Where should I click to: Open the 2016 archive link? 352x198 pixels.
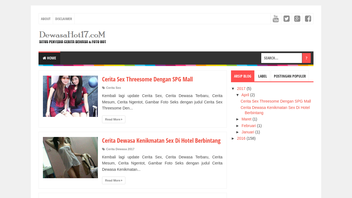241,138
